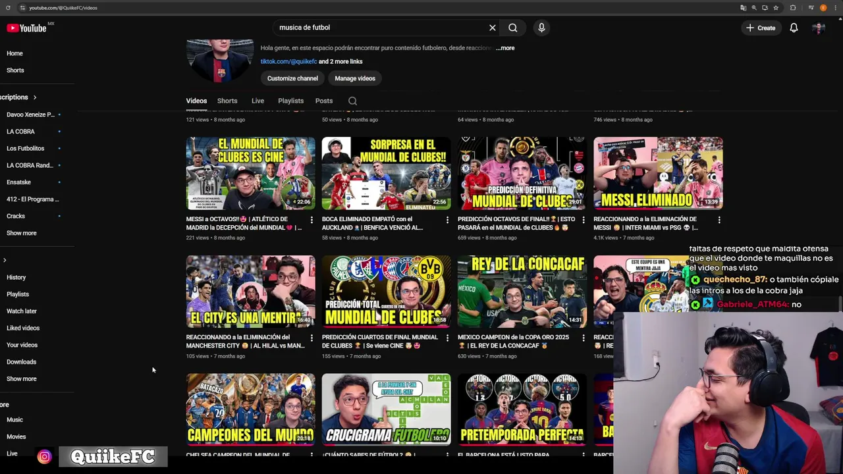Reload the page in the browser
This screenshot has height=474, width=843.
[x=8, y=8]
